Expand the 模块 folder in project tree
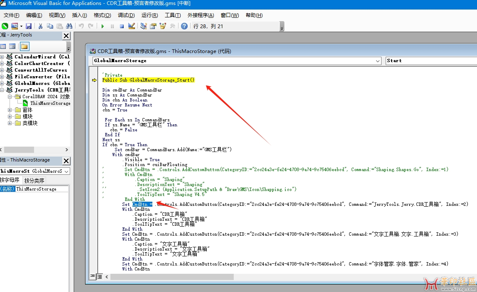 10,116
